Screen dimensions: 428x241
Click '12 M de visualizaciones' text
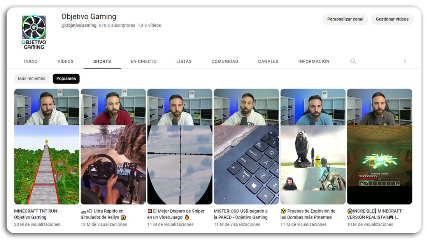click(x=104, y=224)
